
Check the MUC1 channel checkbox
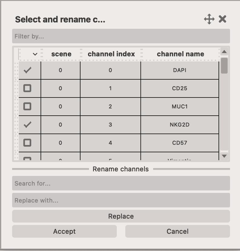pos(28,106)
